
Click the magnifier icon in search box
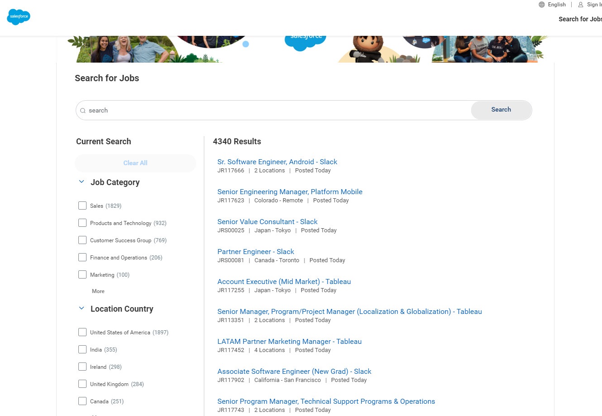(x=83, y=111)
